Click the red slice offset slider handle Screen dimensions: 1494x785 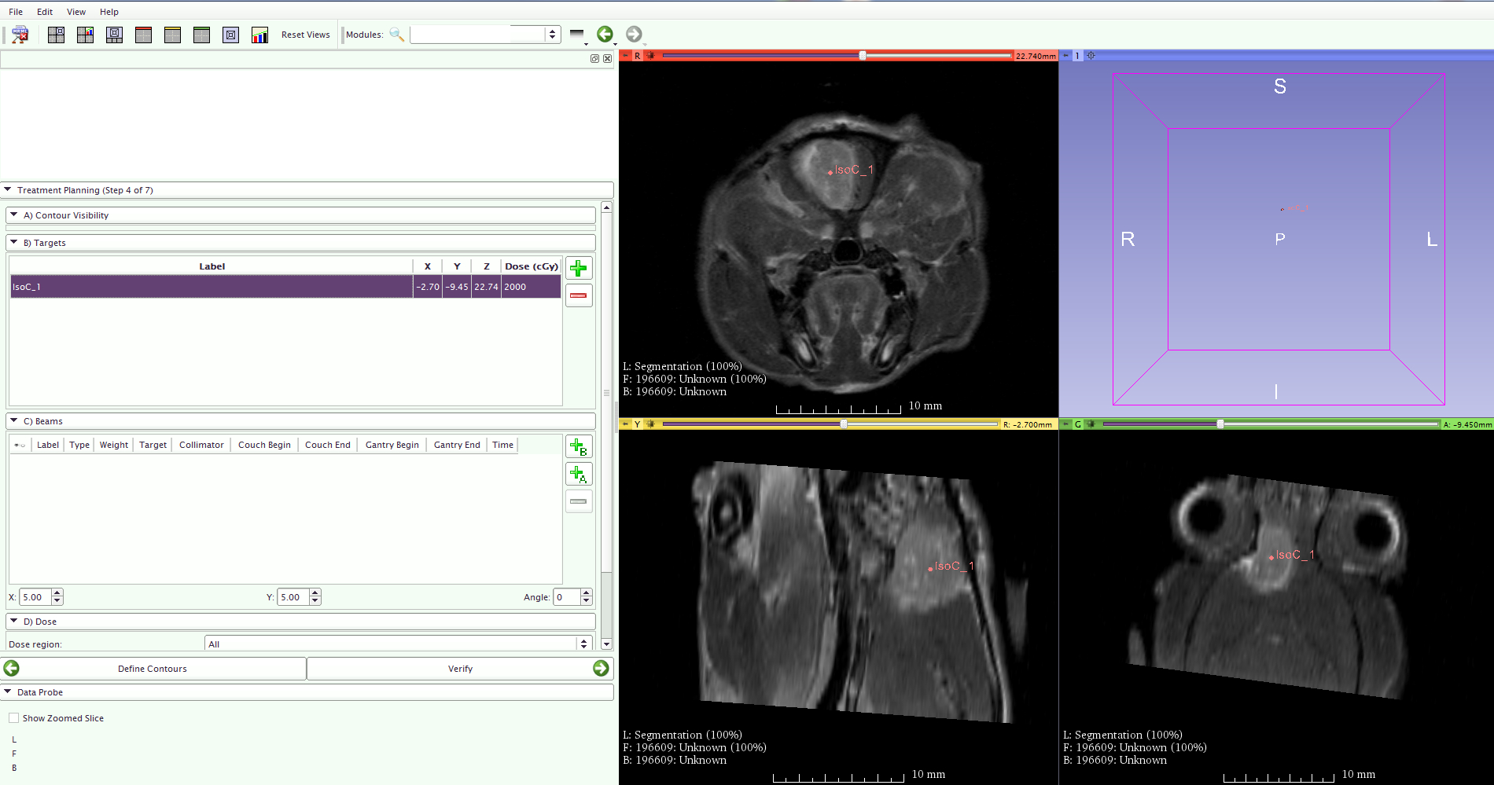point(863,56)
